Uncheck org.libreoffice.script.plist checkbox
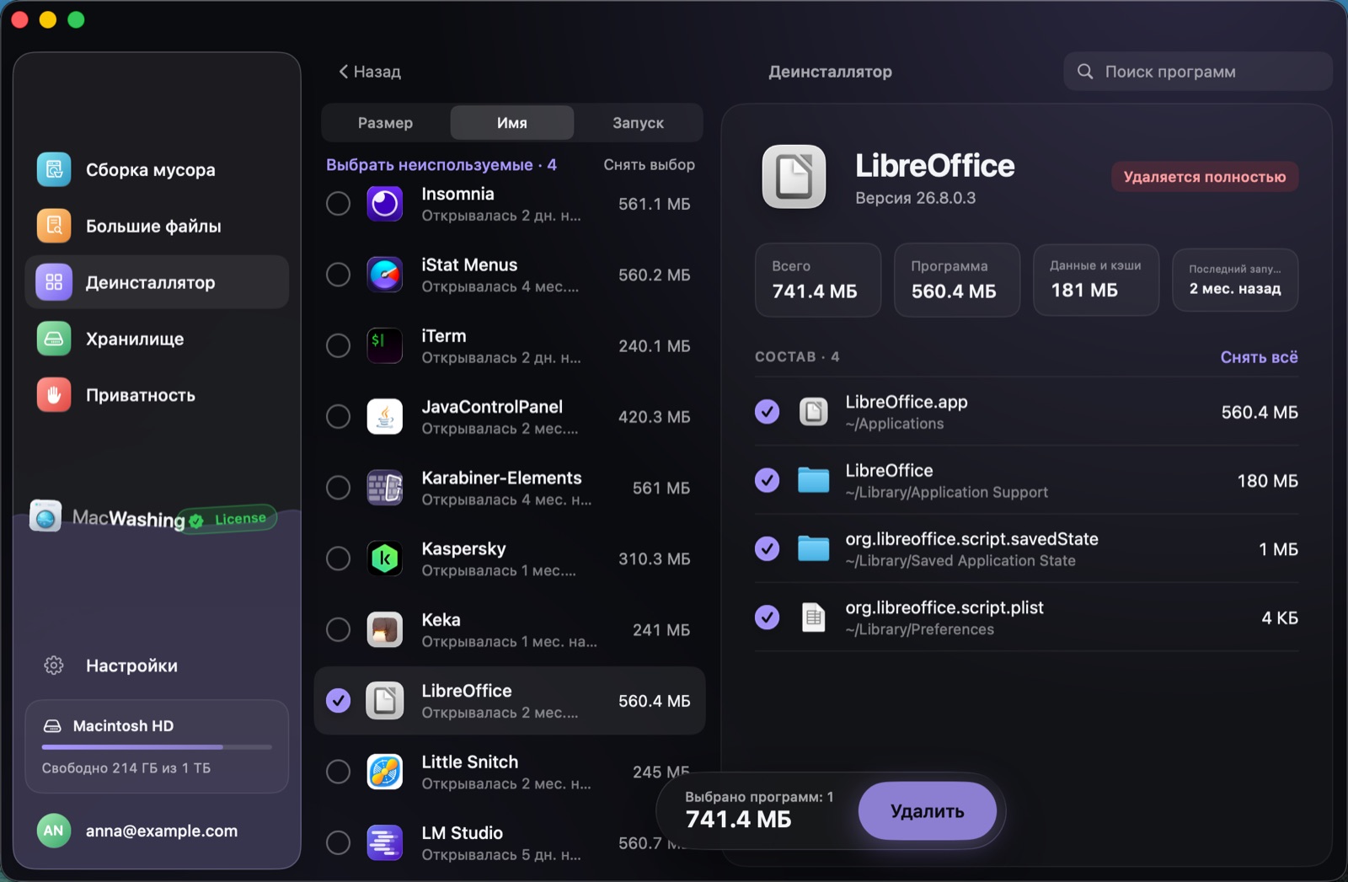 767,617
